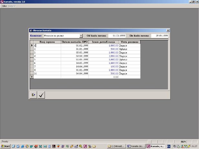Click the Kamate application title bar icon
Image resolution: width=199 pixels, height=149 pixels.
2,2
